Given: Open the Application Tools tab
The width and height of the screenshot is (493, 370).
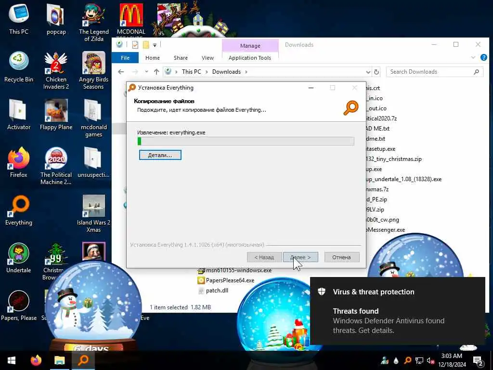Looking at the screenshot, I should pos(250,58).
